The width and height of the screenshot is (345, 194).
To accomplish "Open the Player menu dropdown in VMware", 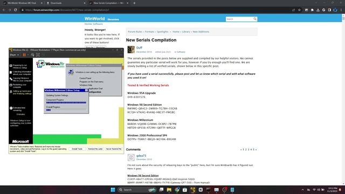I will [x=15, y=55].
